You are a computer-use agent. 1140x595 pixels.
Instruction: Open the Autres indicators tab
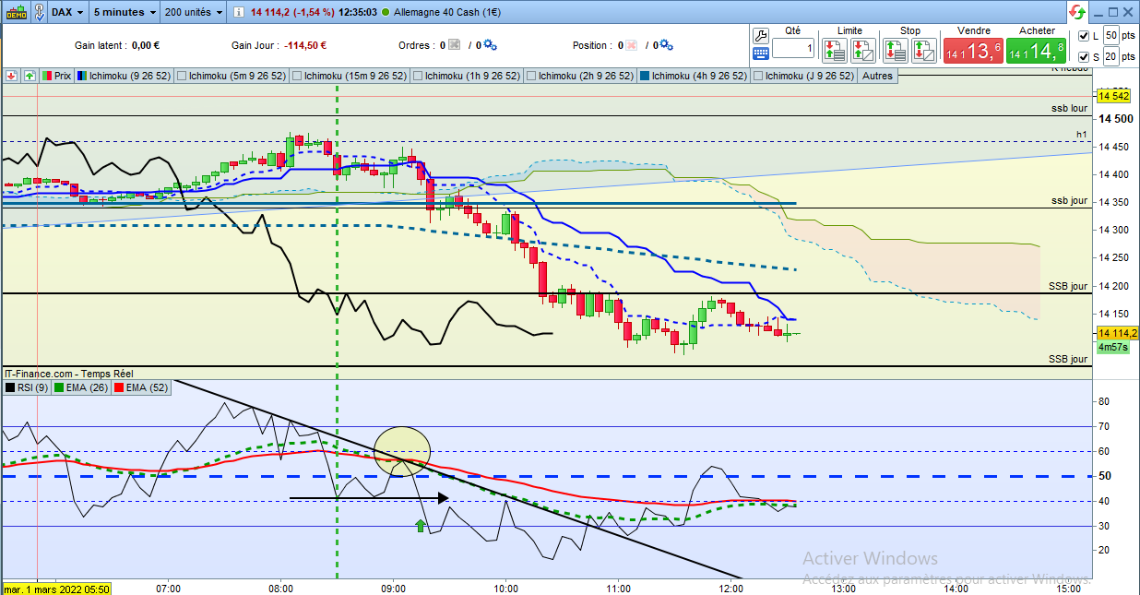(877, 76)
